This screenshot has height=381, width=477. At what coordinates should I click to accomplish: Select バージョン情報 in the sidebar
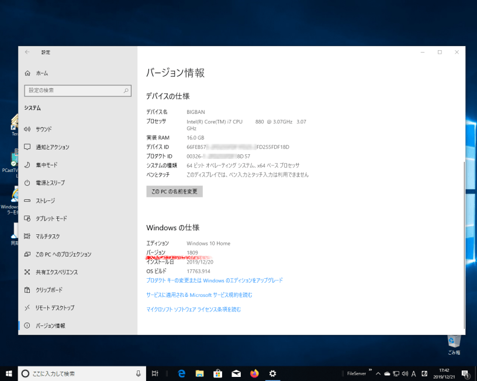pos(78,325)
